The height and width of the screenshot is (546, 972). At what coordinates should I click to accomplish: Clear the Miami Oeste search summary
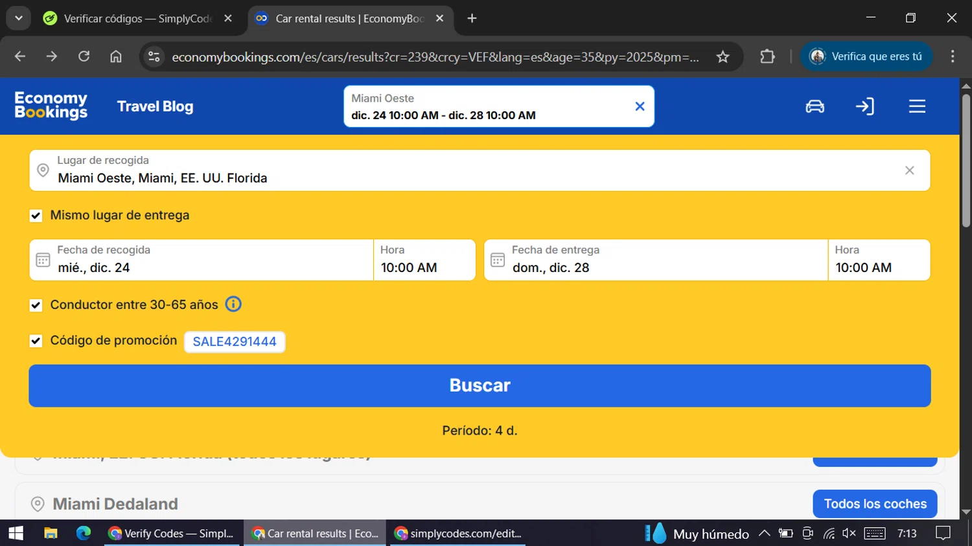(640, 106)
